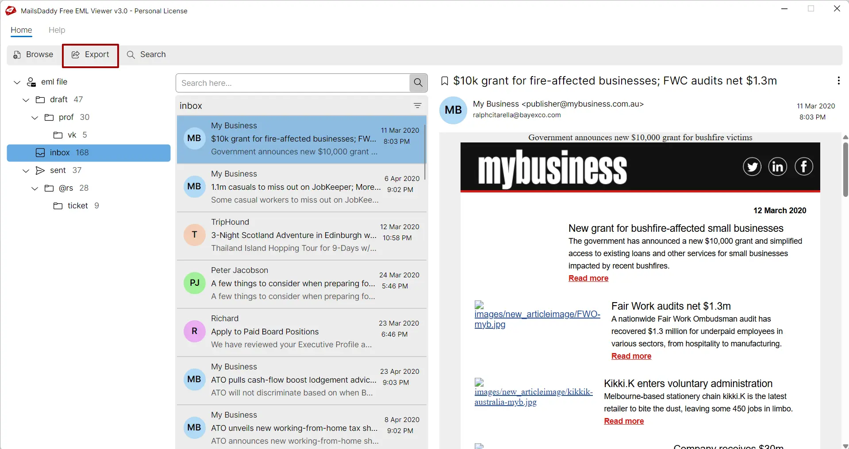
Task: Collapse the draft folder
Action: coord(25,100)
